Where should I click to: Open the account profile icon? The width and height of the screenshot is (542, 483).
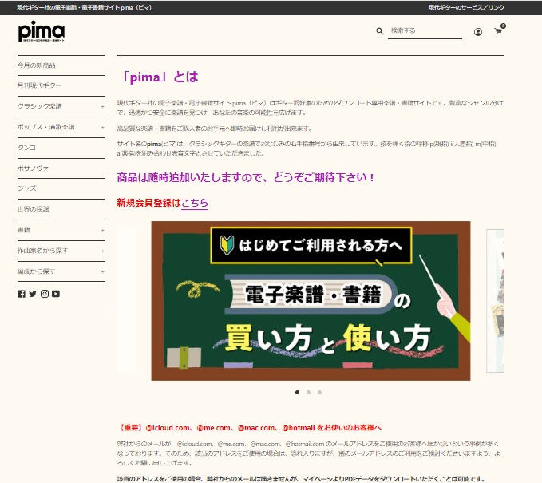[x=477, y=32]
